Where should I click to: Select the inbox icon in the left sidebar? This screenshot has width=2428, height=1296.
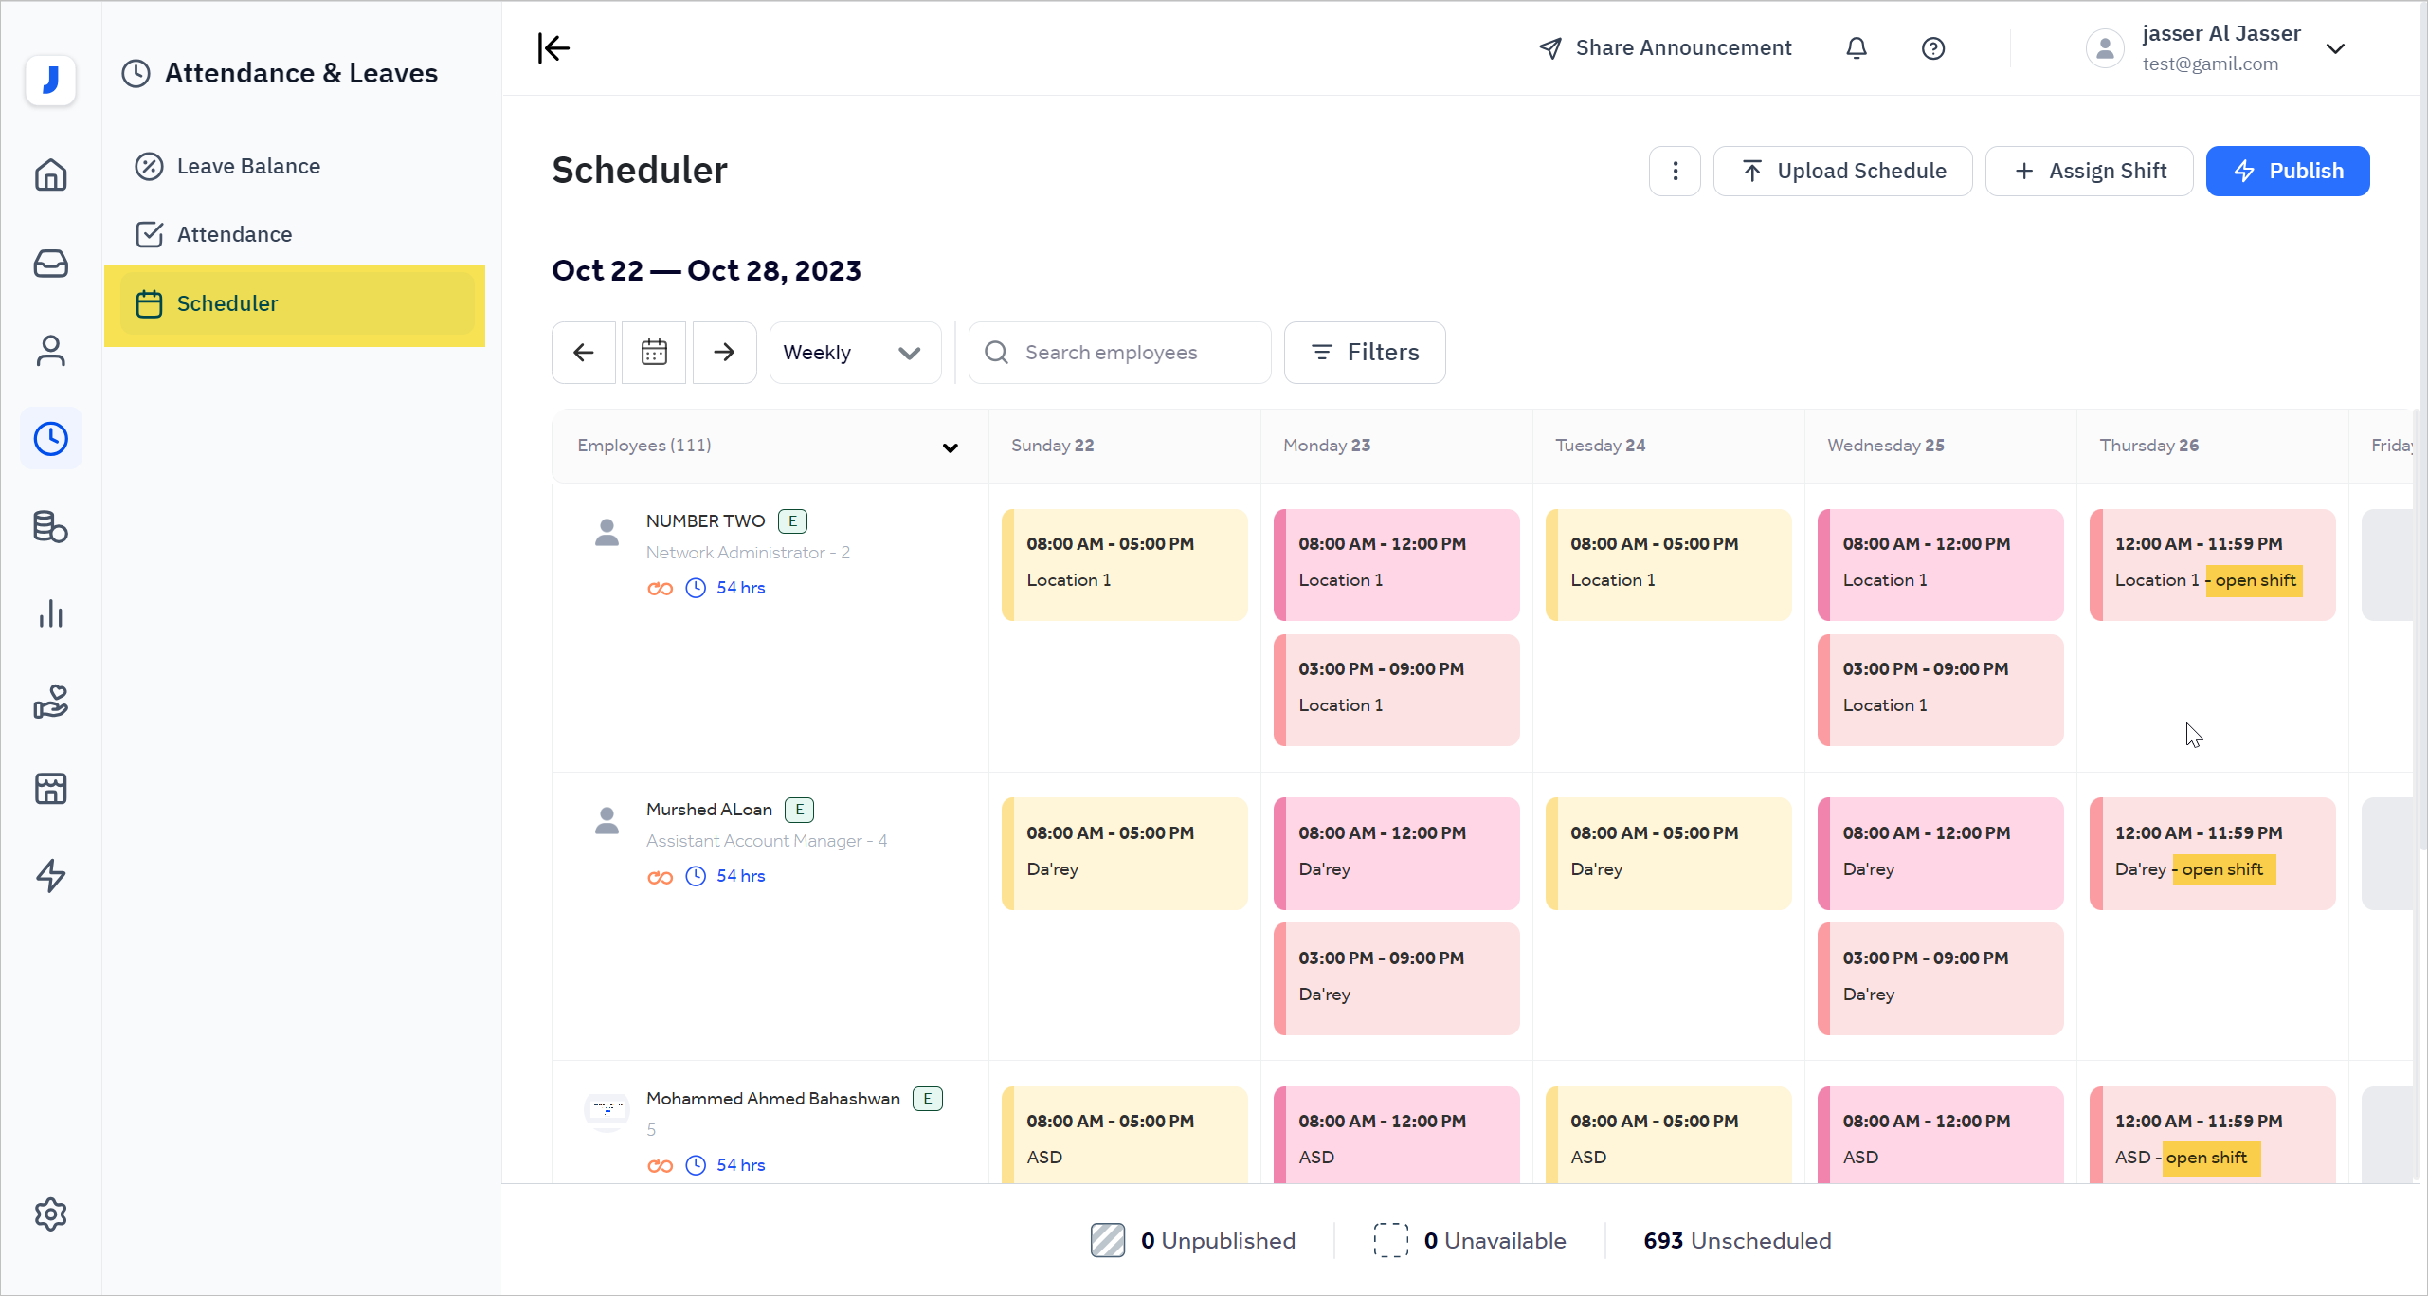coord(51,264)
